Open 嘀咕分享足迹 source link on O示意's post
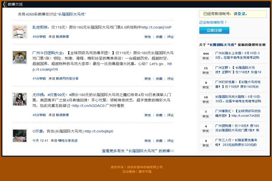The image size is (272, 181). tap(68, 140)
